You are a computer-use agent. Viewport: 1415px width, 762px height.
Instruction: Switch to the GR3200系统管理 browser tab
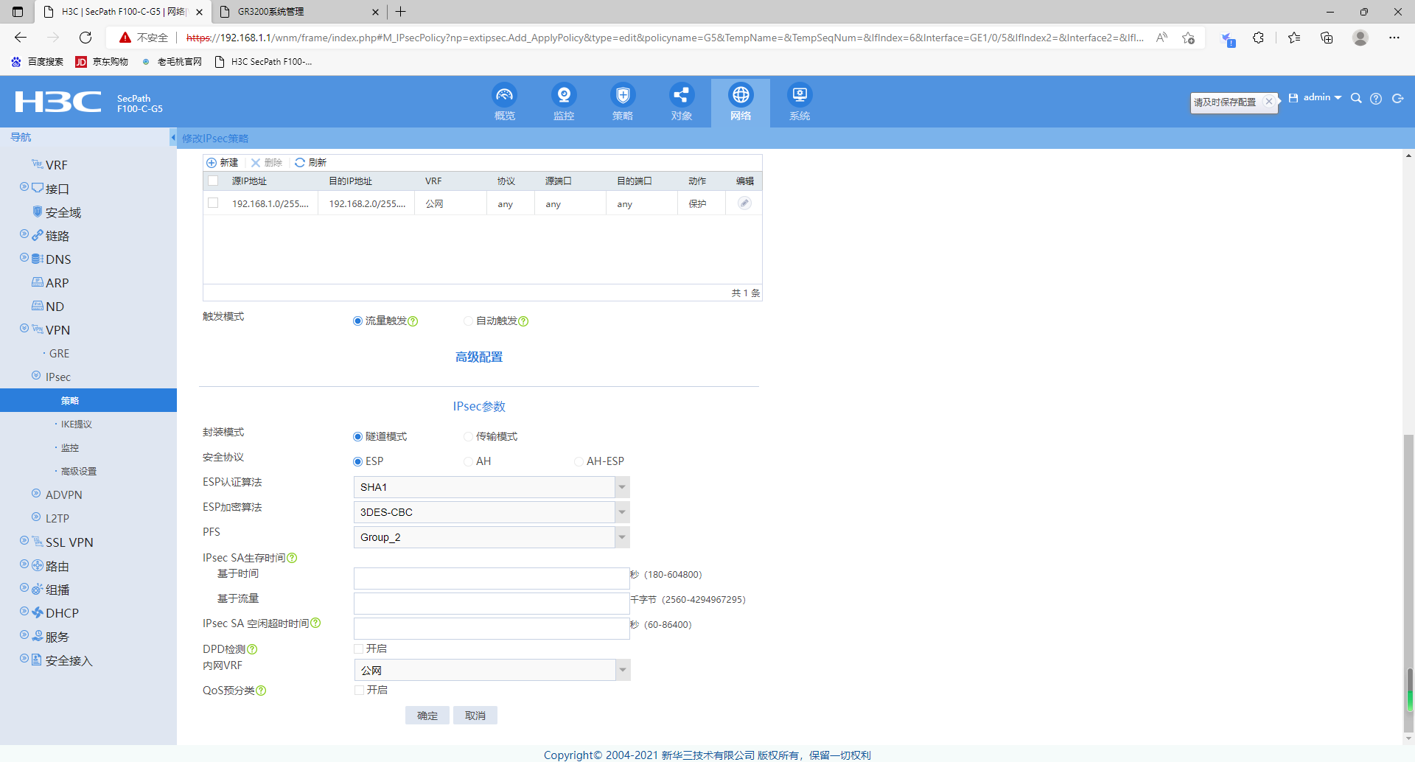295,12
